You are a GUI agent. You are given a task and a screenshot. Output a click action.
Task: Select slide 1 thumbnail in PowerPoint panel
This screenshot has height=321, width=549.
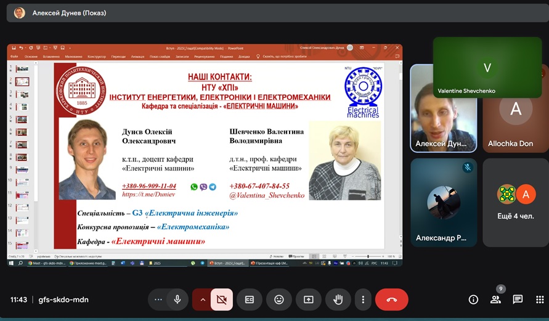point(22,69)
